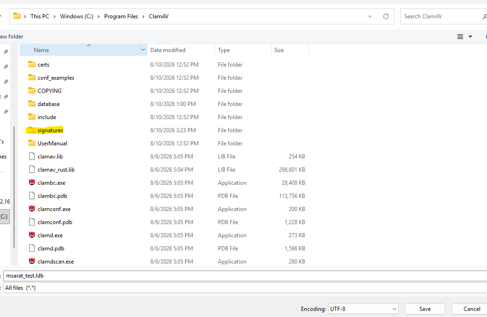The width and height of the screenshot is (487, 317).
Task: Click the address bar folder icon
Action: tap(17, 16)
